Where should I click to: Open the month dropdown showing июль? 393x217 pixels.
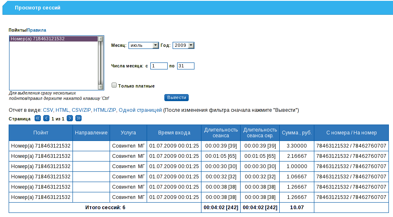click(143, 46)
